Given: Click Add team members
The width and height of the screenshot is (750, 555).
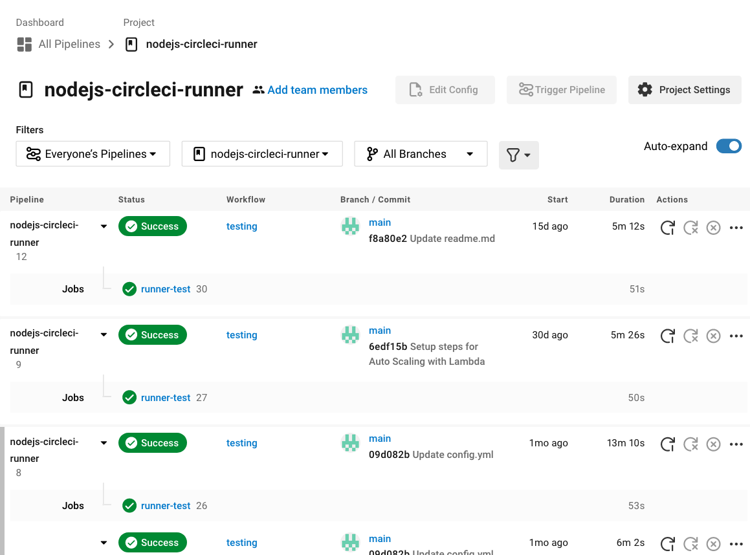Looking at the screenshot, I should (x=316, y=90).
